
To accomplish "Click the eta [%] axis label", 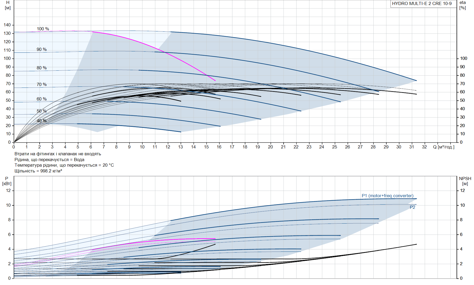I will [463, 5].
